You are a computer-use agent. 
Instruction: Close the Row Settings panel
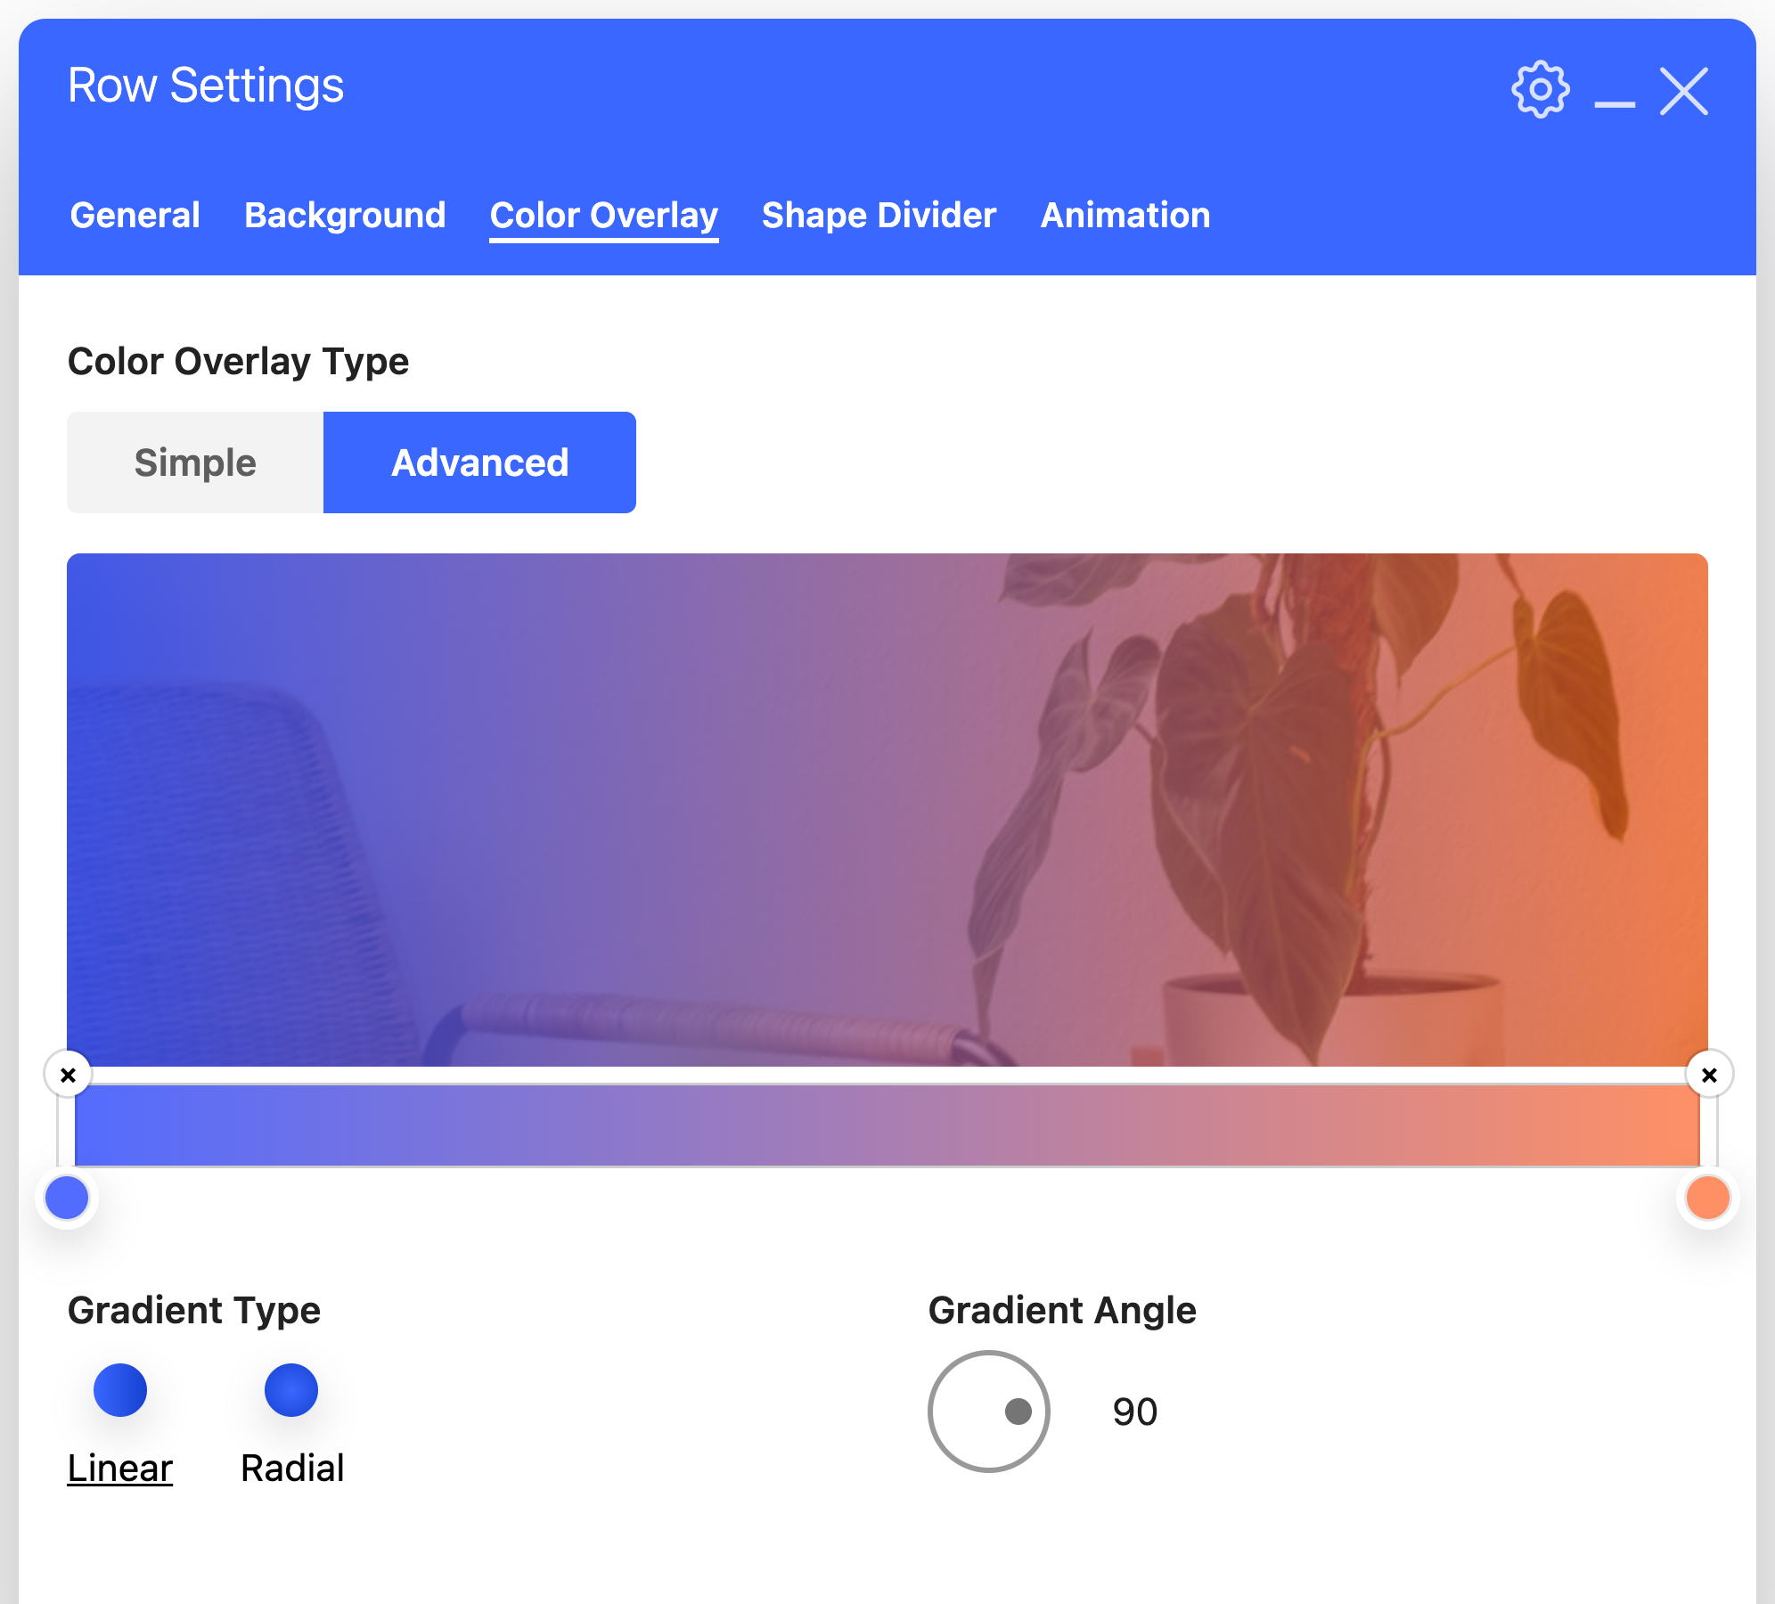tap(1684, 91)
